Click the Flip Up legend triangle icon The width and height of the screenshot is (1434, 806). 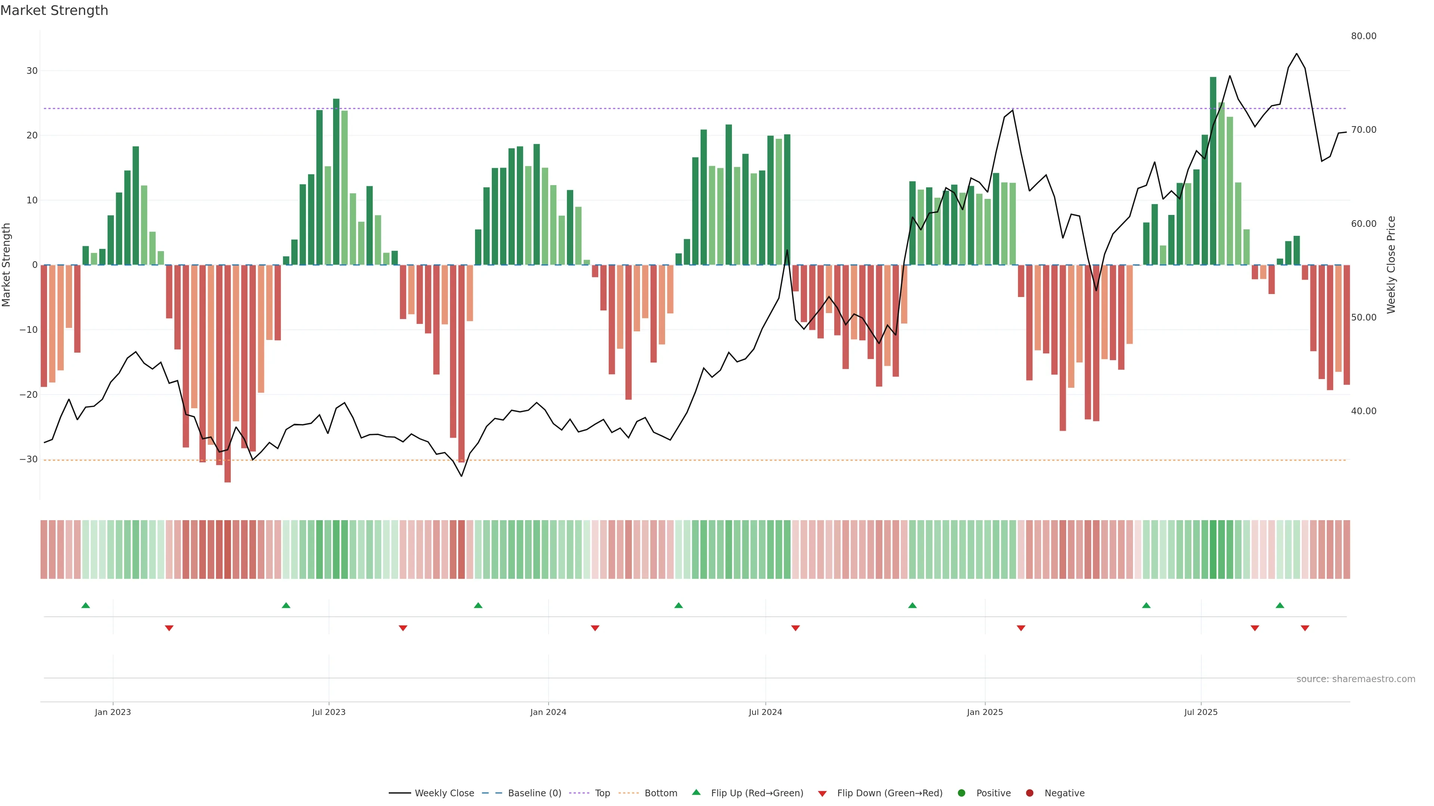(696, 792)
